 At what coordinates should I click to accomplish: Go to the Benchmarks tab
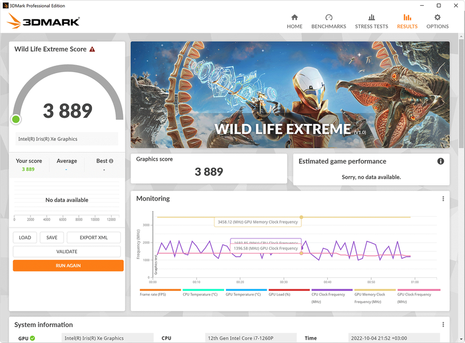[x=328, y=22]
